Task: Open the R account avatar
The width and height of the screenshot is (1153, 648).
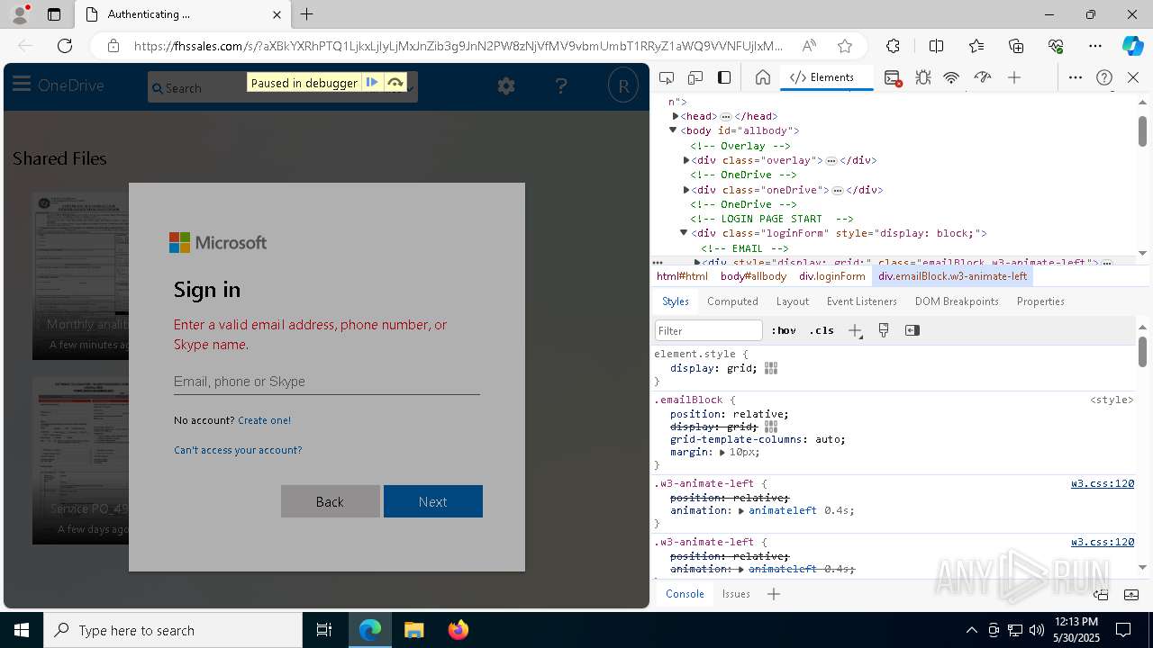Action: tap(622, 85)
